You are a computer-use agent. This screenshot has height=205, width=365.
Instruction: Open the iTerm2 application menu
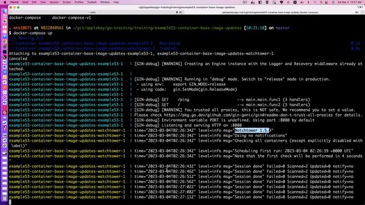point(14,2)
